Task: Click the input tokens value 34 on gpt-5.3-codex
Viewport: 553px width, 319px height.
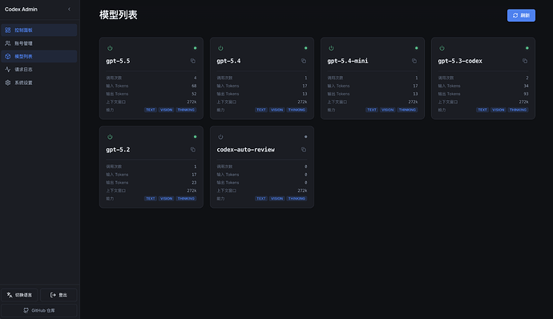Action: [x=526, y=86]
